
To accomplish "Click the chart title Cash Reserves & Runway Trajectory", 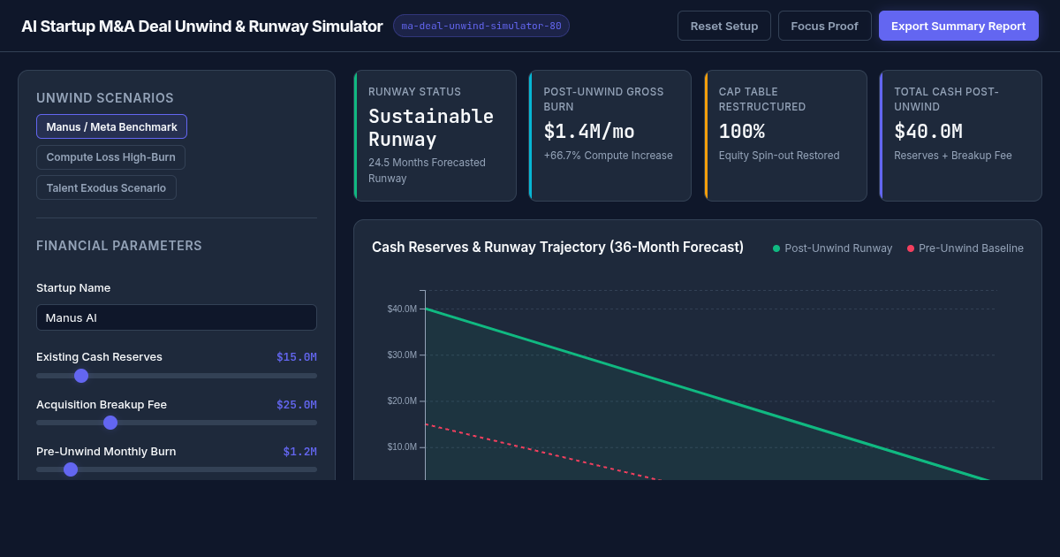I will [557, 247].
